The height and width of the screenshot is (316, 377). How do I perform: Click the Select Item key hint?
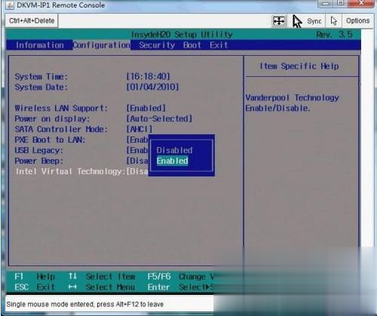tap(110, 277)
